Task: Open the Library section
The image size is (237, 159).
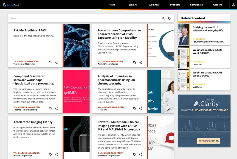Action: (133, 5)
